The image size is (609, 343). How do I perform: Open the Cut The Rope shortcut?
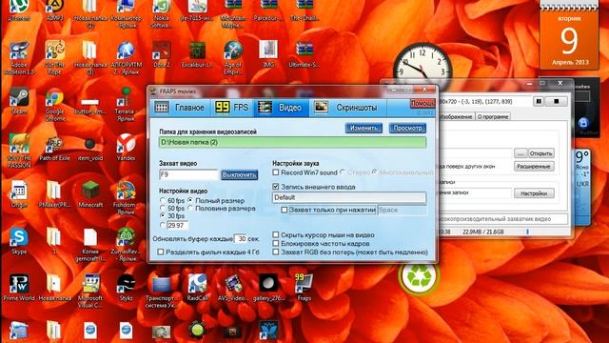[55, 57]
